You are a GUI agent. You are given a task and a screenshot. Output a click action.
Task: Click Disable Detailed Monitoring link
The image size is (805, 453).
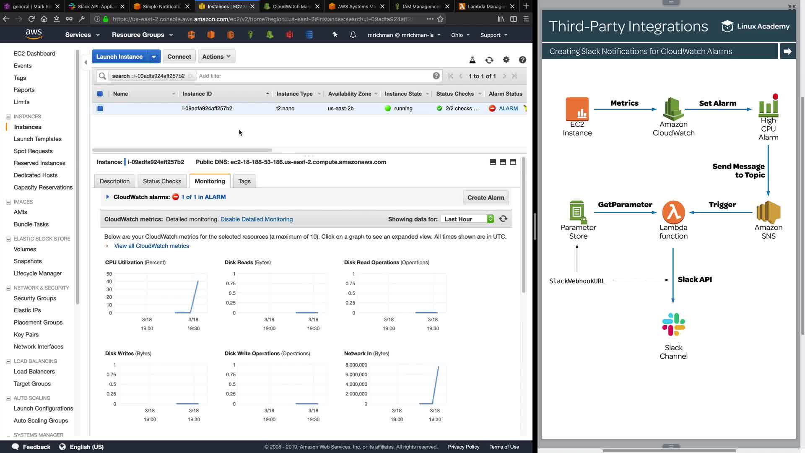point(257,219)
